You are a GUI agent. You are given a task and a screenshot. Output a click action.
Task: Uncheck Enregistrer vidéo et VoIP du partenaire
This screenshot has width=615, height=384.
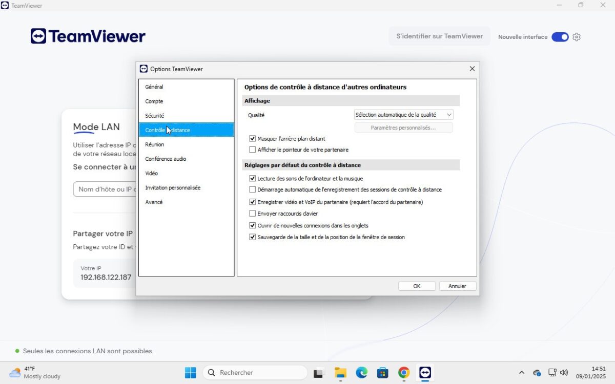[x=252, y=202]
